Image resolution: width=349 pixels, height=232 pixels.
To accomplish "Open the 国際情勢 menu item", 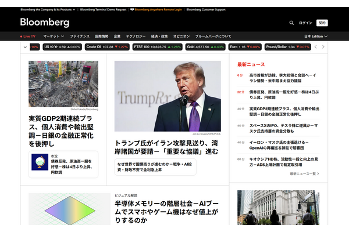I will [x=102, y=36].
